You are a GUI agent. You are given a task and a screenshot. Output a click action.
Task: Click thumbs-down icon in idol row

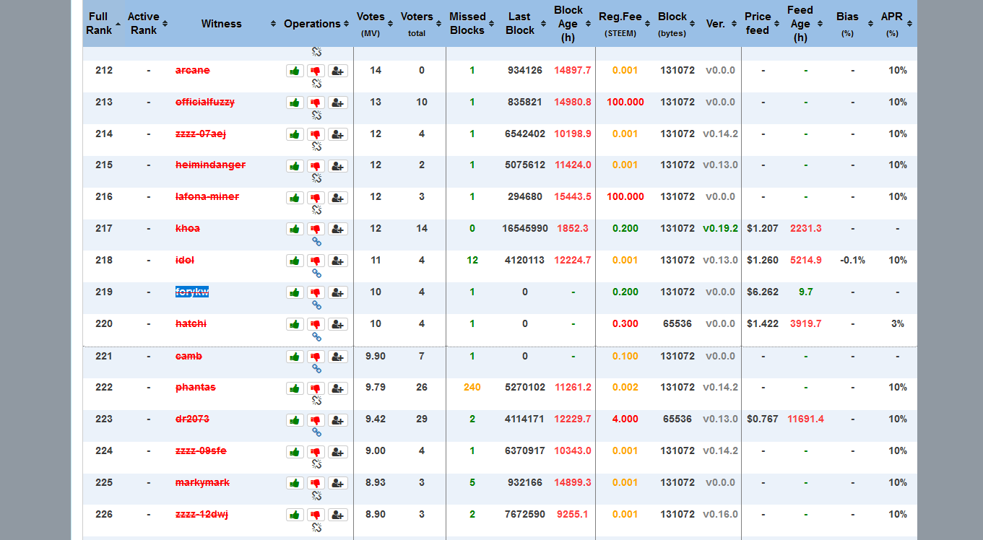click(x=316, y=261)
